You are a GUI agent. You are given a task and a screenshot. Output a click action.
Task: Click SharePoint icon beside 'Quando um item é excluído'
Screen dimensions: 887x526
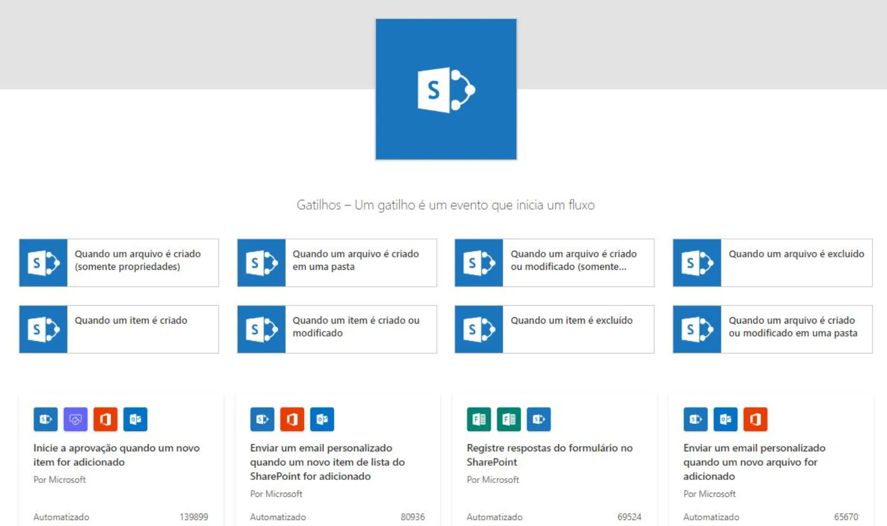[479, 329]
